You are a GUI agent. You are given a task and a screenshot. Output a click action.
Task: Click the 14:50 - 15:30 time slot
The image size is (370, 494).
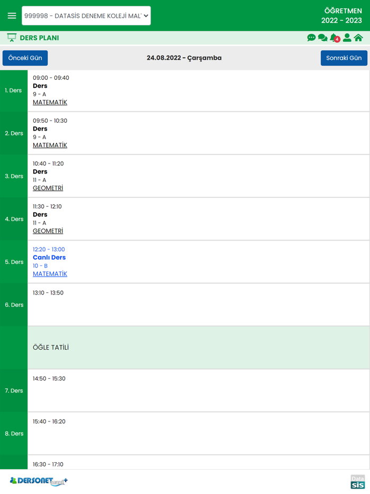pyautogui.click(x=49, y=378)
